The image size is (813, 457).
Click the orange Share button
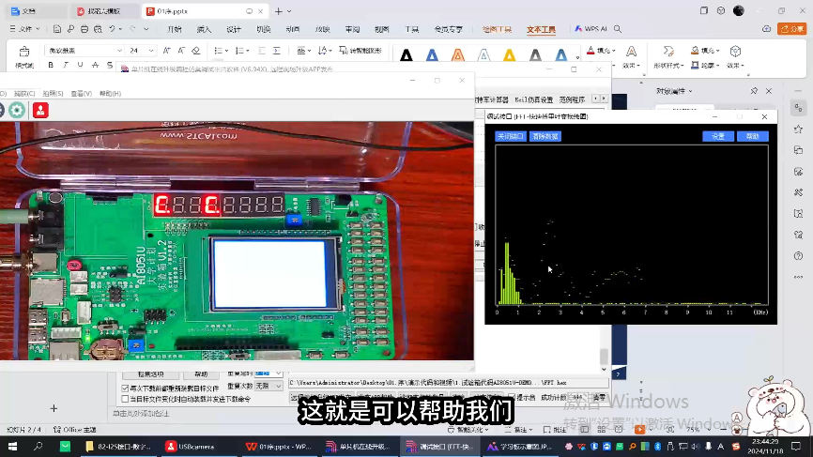[791, 29]
